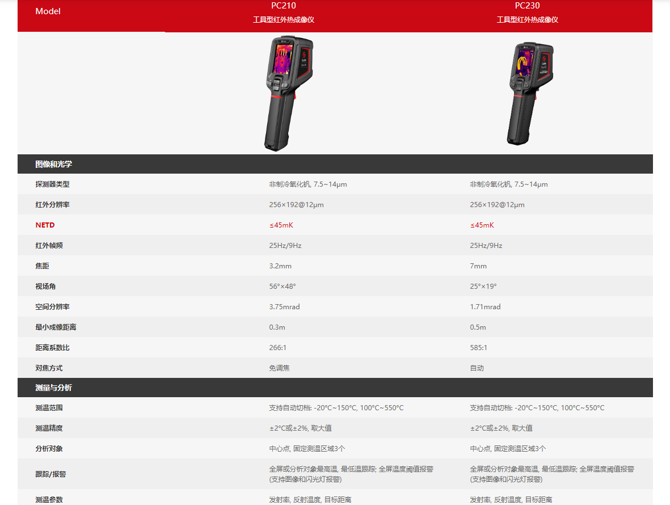
Task: Select the 探测器类型 row label
Action: [x=52, y=184]
